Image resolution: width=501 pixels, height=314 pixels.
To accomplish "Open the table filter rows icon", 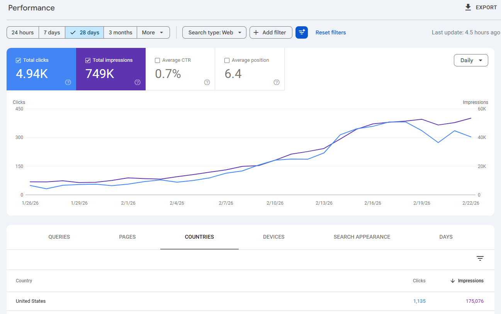I will (x=480, y=258).
